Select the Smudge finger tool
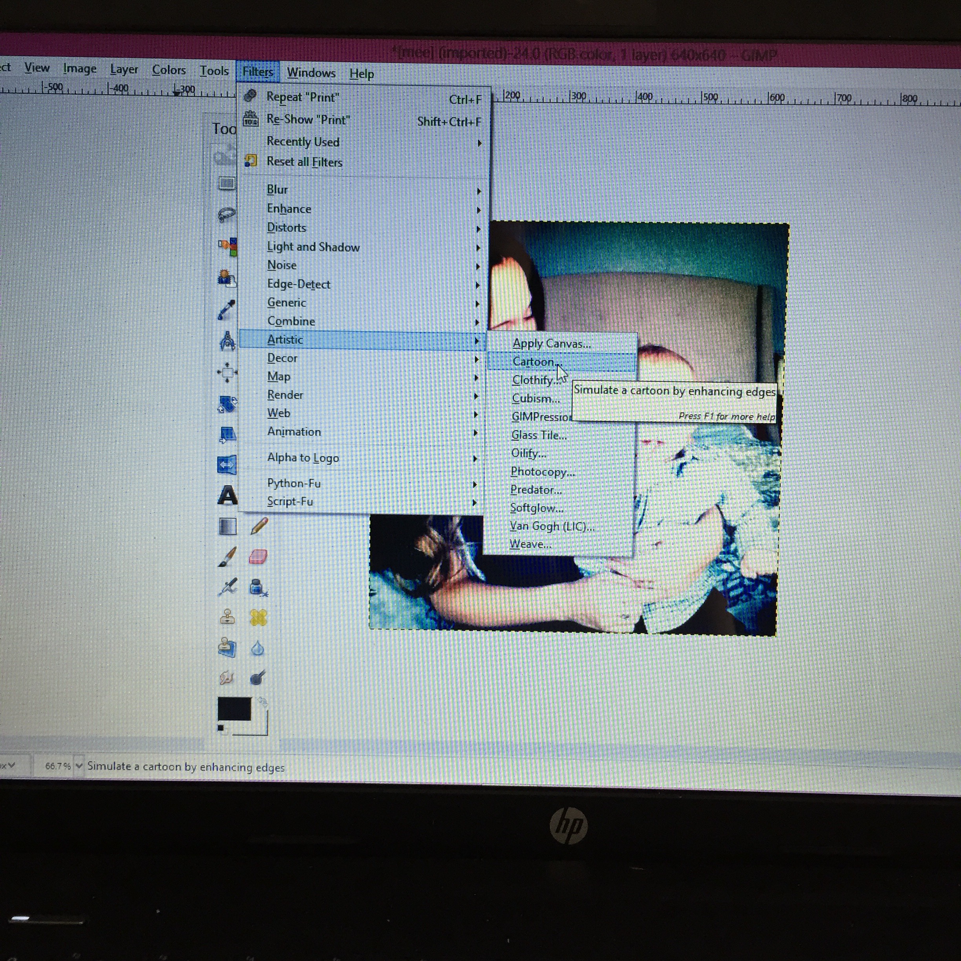Viewport: 961px width, 961px height. [227, 678]
